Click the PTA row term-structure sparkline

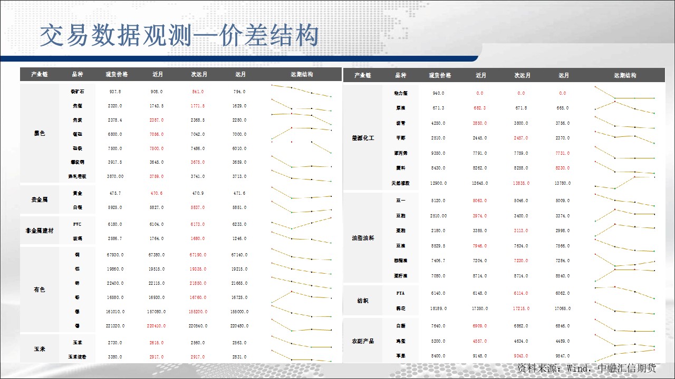coord(624,293)
